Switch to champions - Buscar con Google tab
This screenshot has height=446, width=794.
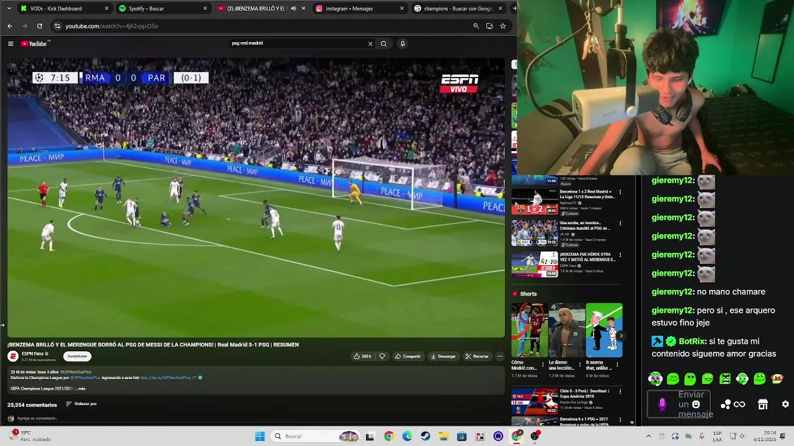[x=458, y=9]
